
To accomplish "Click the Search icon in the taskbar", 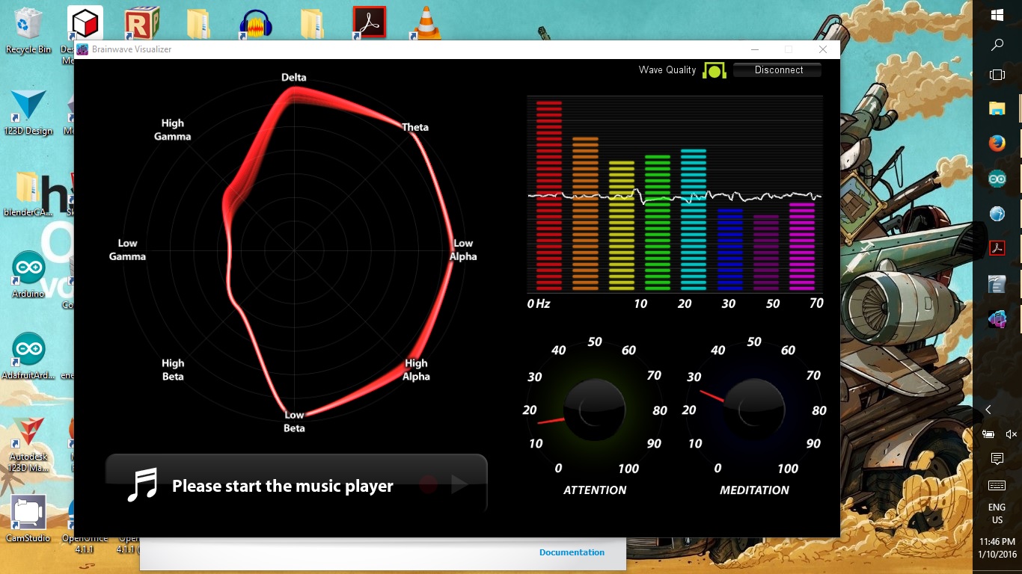I will click(997, 43).
